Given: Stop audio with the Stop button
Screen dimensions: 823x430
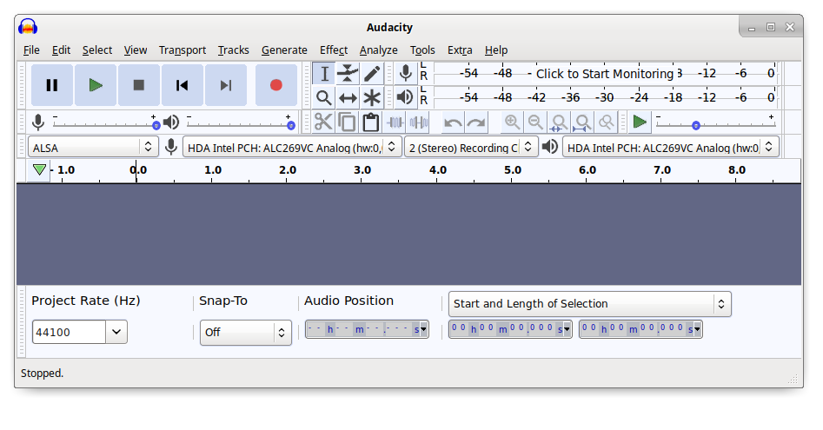Looking at the screenshot, I should click(x=138, y=85).
